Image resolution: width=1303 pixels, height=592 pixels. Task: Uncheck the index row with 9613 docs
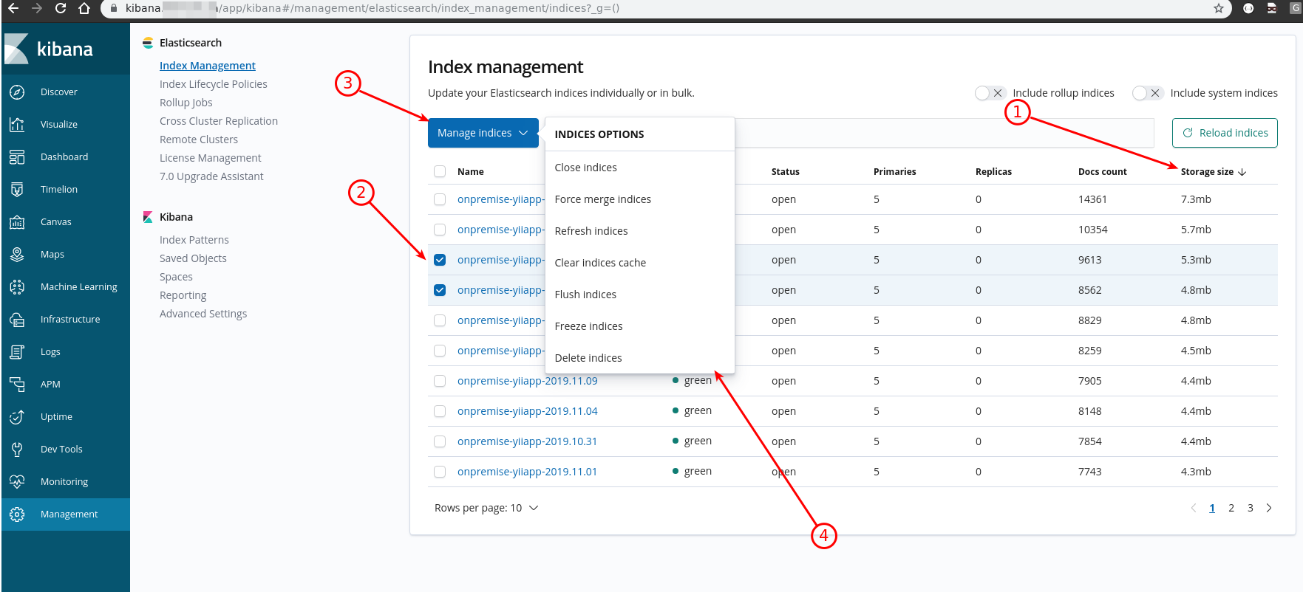pyautogui.click(x=440, y=260)
